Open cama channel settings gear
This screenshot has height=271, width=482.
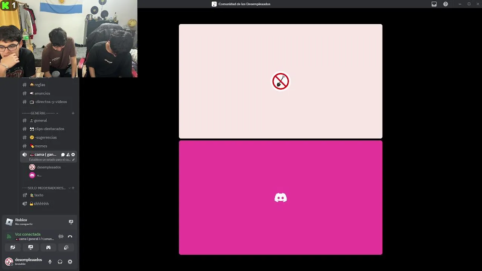(x=73, y=155)
